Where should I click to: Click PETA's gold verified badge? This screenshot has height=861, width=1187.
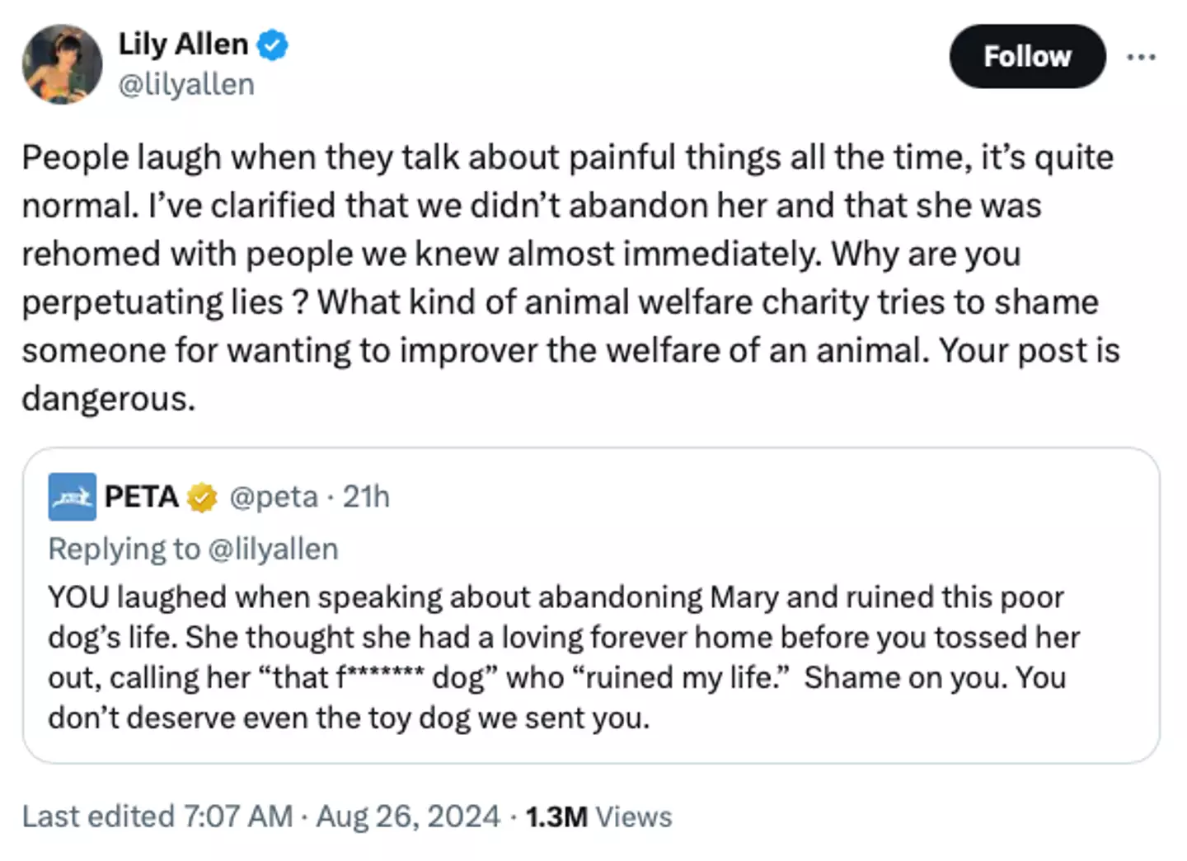pyautogui.click(x=202, y=498)
